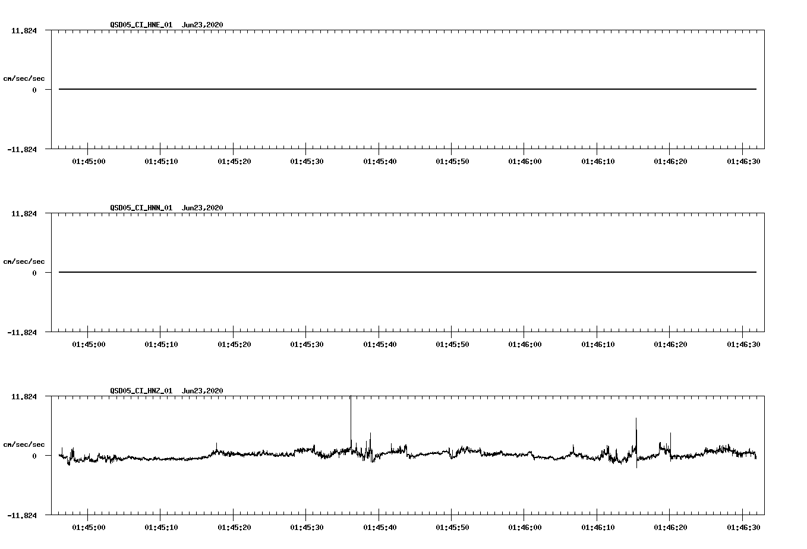Click the tallest spike in the HNZ trace

(351, 422)
